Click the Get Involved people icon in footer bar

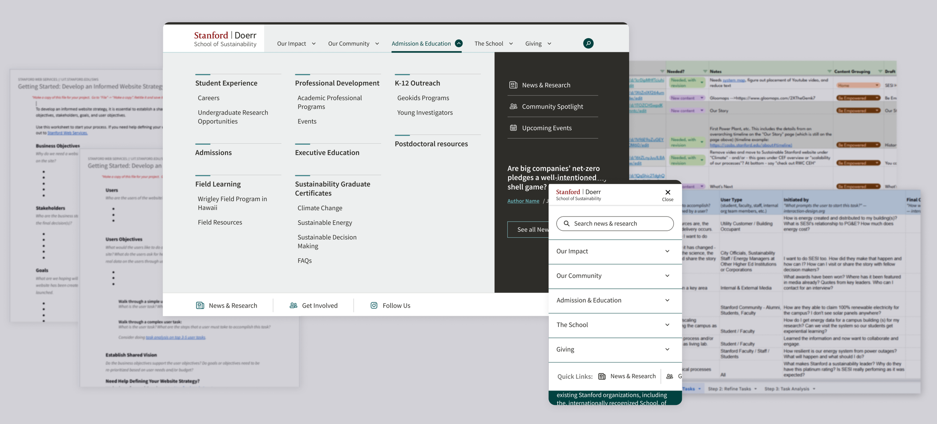(x=293, y=305)
